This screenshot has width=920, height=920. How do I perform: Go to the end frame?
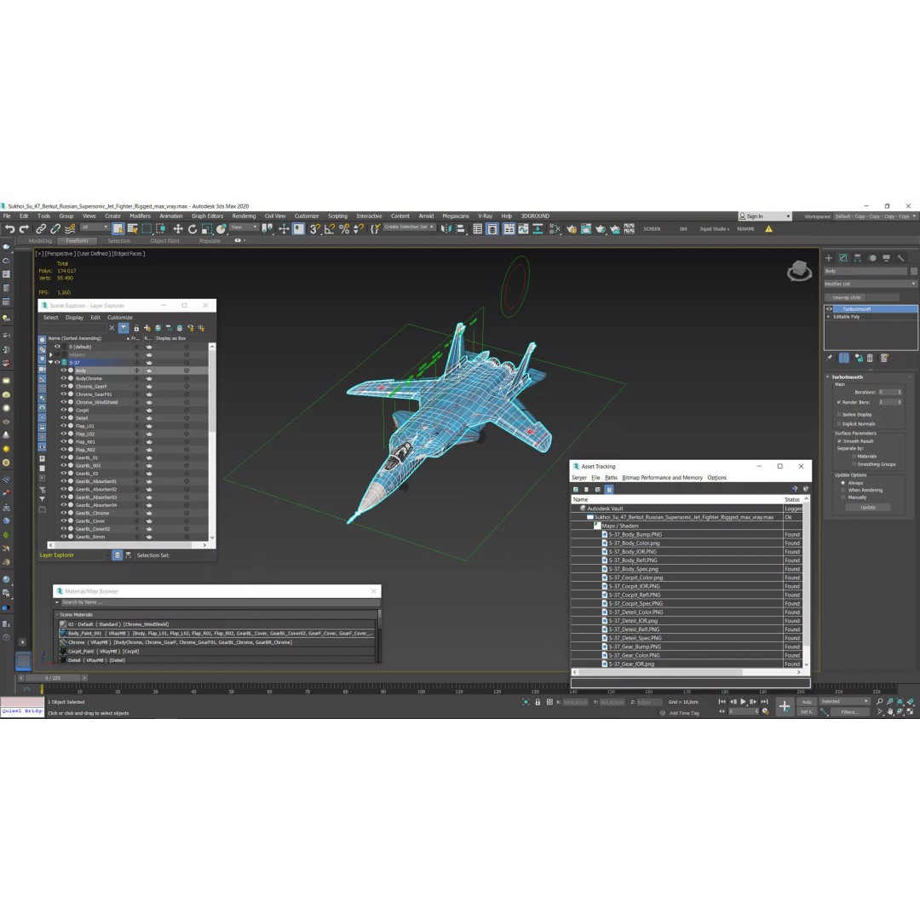(x=764, y=702)
